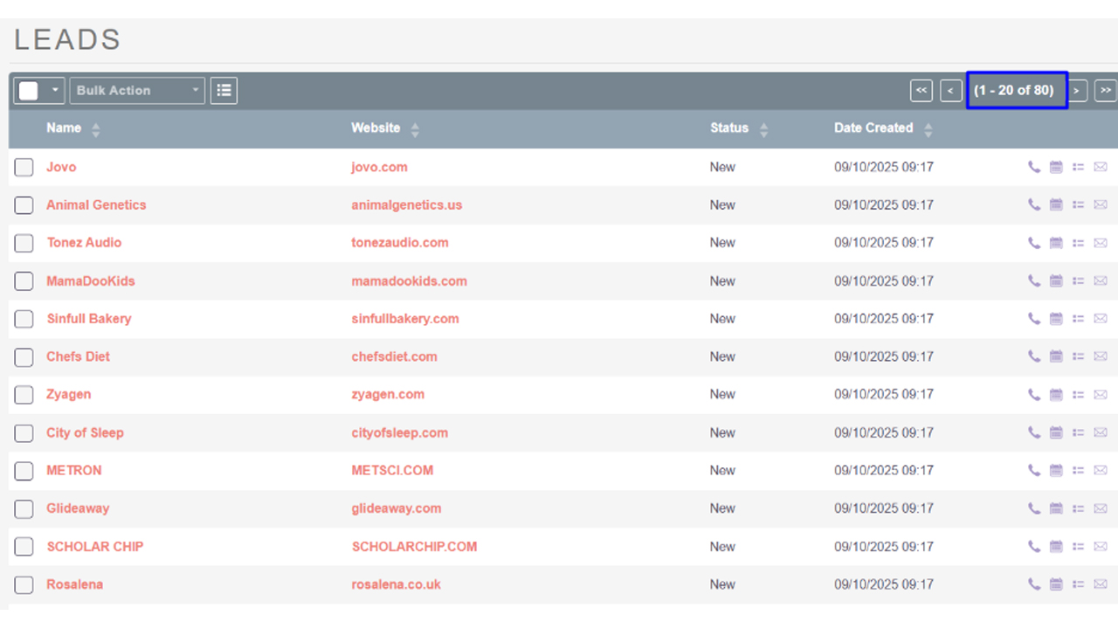This screenshot has height=629, width=1118.
Task: Open the Bulk Action dropdown
Action: (x=137, y=90)
